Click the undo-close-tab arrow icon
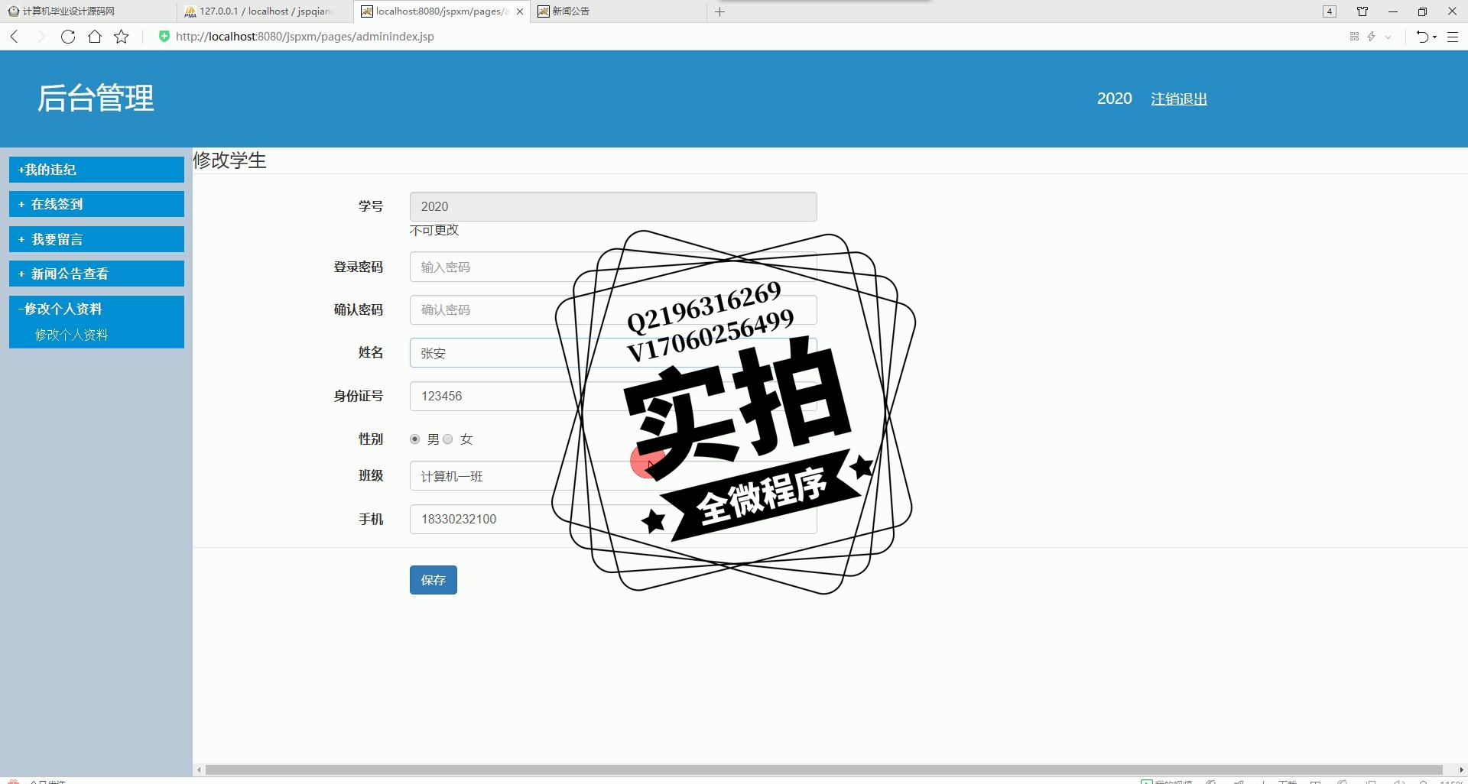The image size is (1468, 784). click(1422, 36)
